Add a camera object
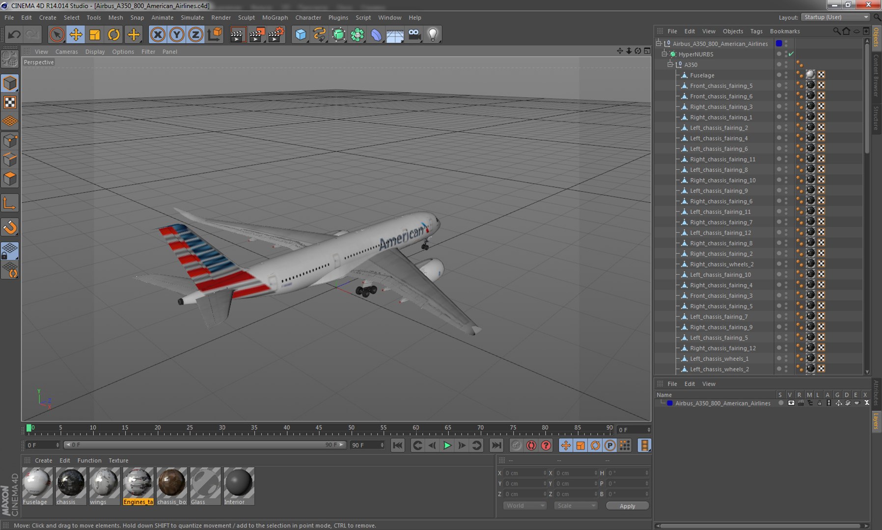 [x=414, y=34]
